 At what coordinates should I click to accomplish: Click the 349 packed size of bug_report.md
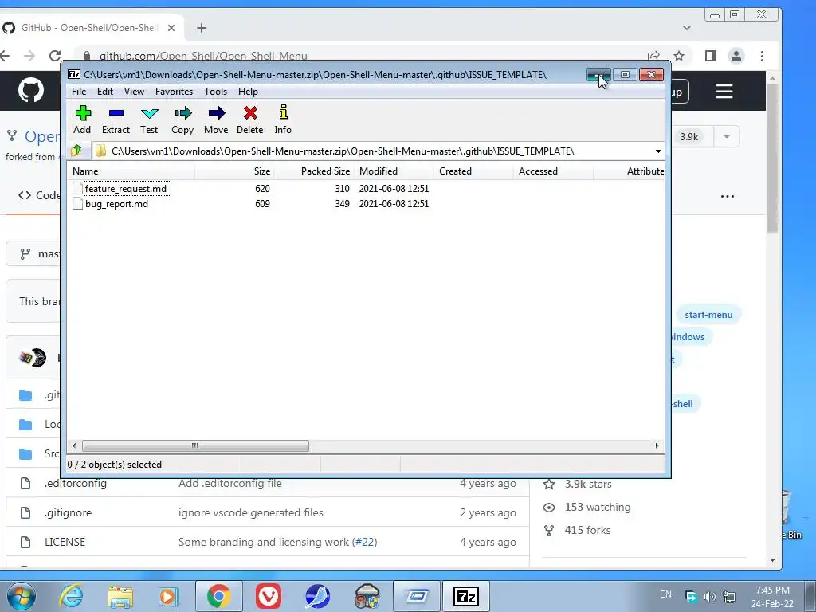(x=342, y=204)
